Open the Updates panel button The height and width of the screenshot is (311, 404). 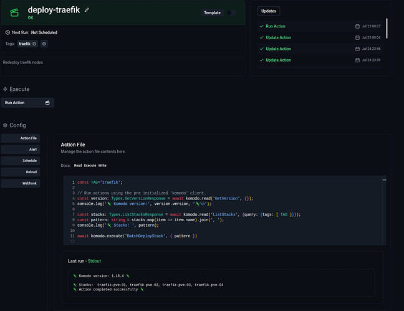269,11
